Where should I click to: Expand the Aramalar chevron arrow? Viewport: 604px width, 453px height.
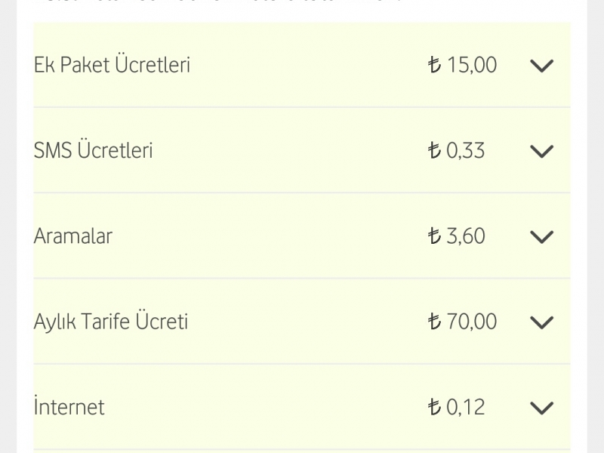pyautogui.click(x=541, y=237)
